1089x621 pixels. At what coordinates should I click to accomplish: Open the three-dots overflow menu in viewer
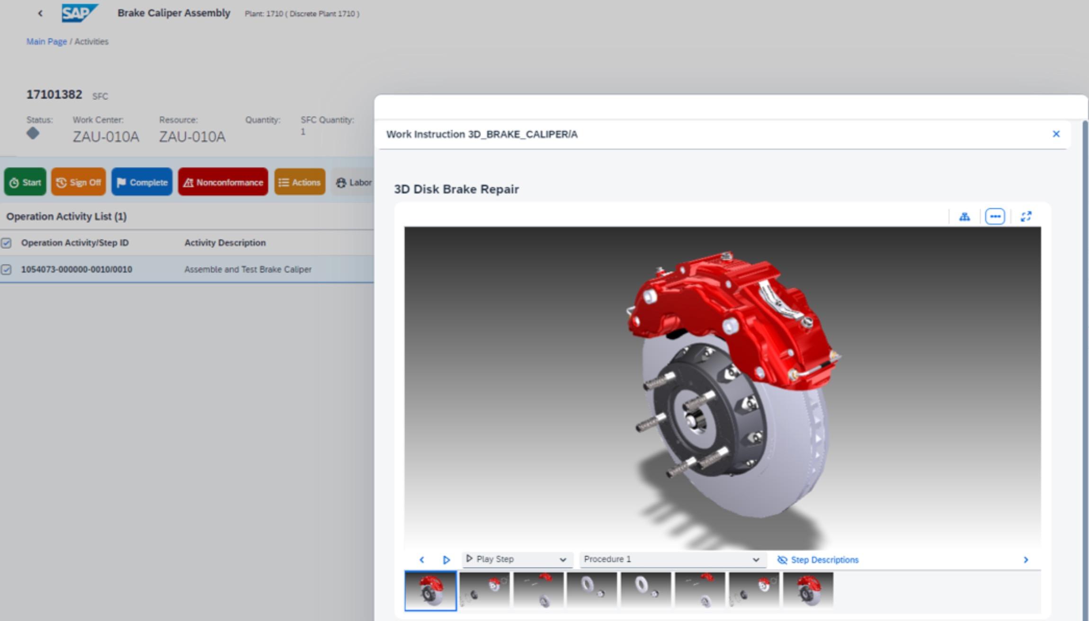995,217
